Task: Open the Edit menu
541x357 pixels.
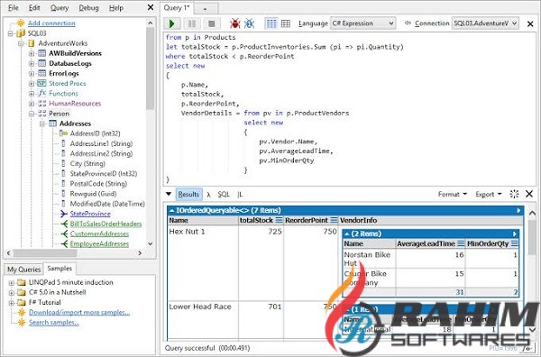Action: (34, 7)
